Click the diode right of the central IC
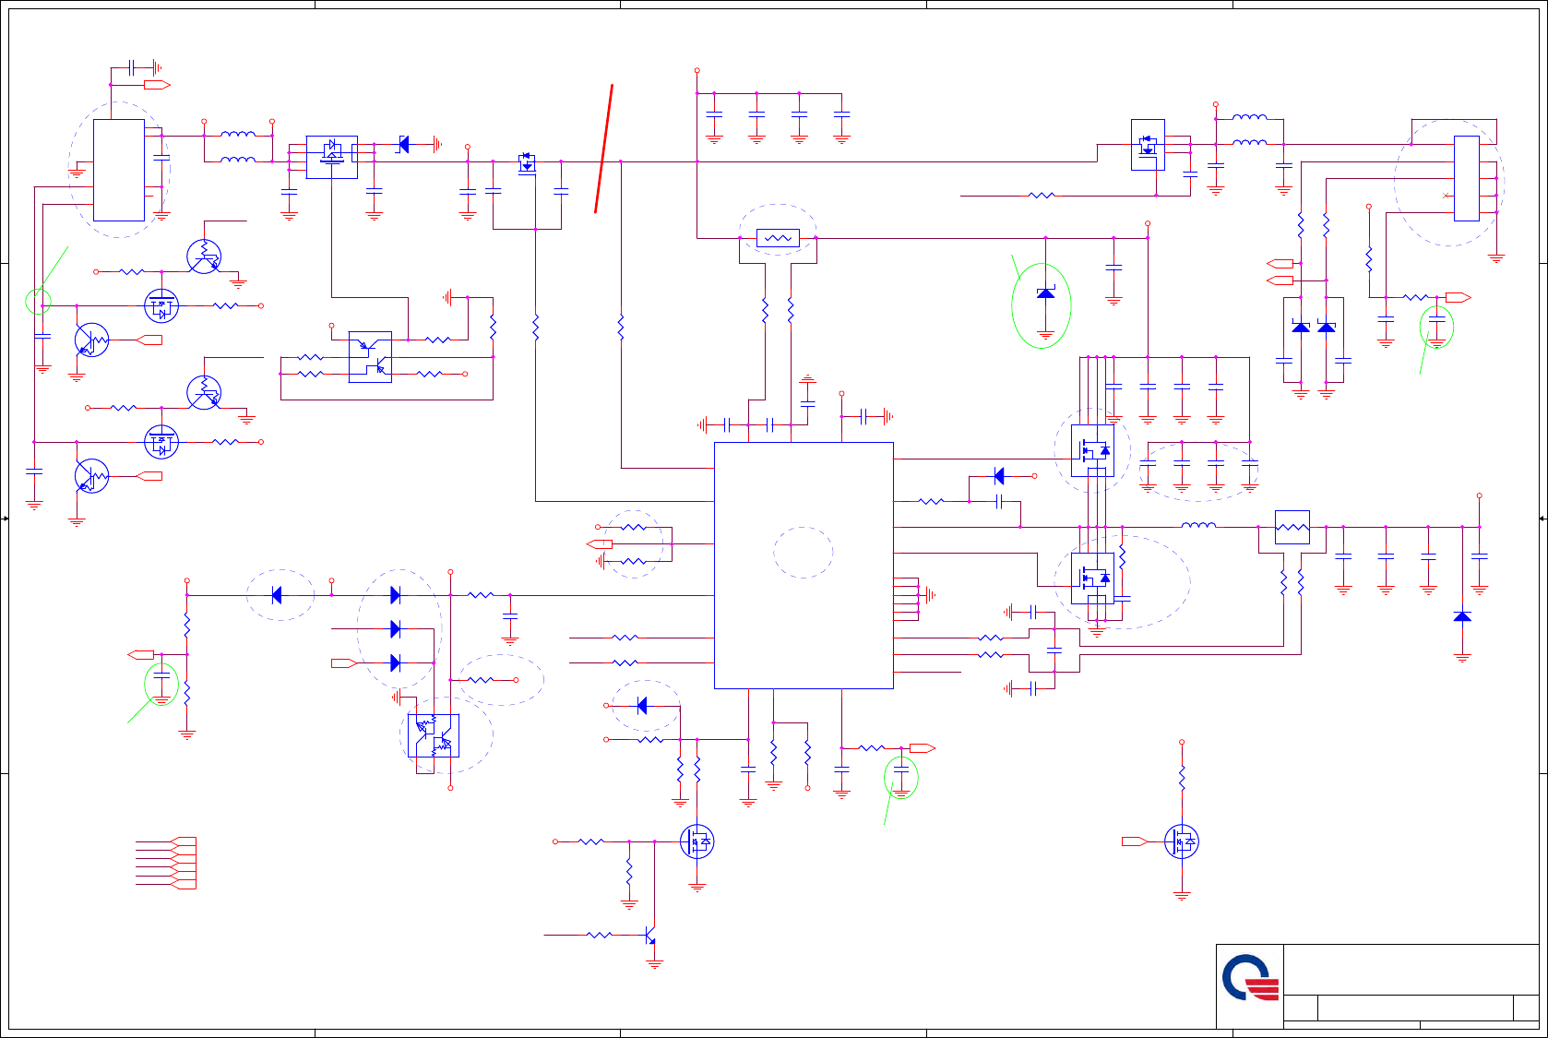1548x1038 pixels. [x=999, y=476]
